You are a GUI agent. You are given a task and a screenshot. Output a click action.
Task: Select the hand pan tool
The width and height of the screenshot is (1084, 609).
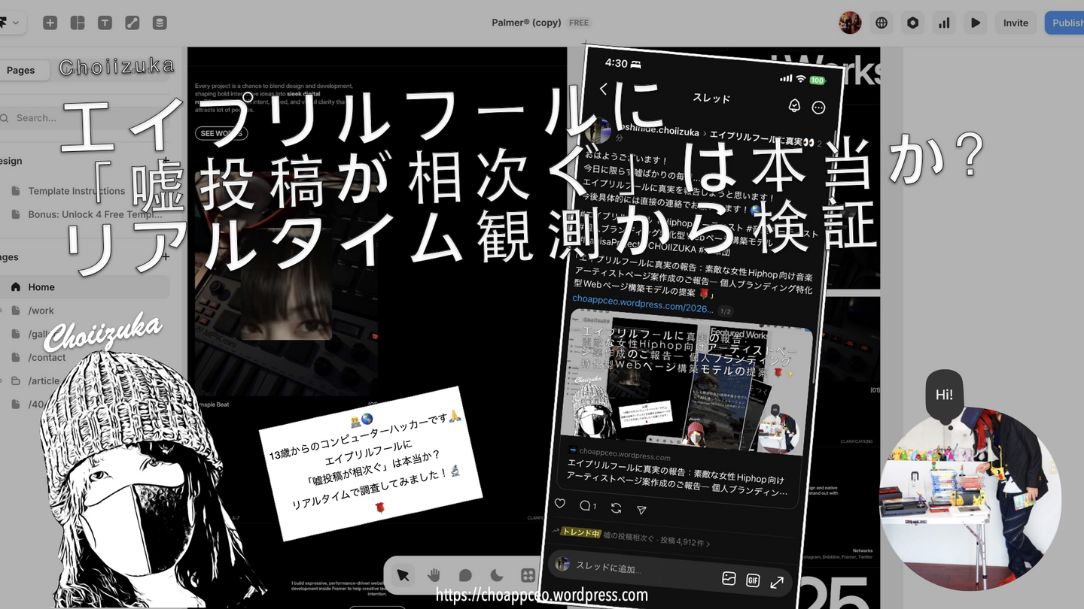434,575
